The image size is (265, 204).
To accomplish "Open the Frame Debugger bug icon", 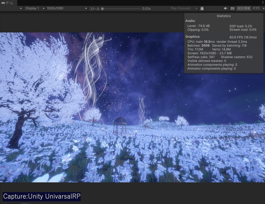I will (202, 8).
